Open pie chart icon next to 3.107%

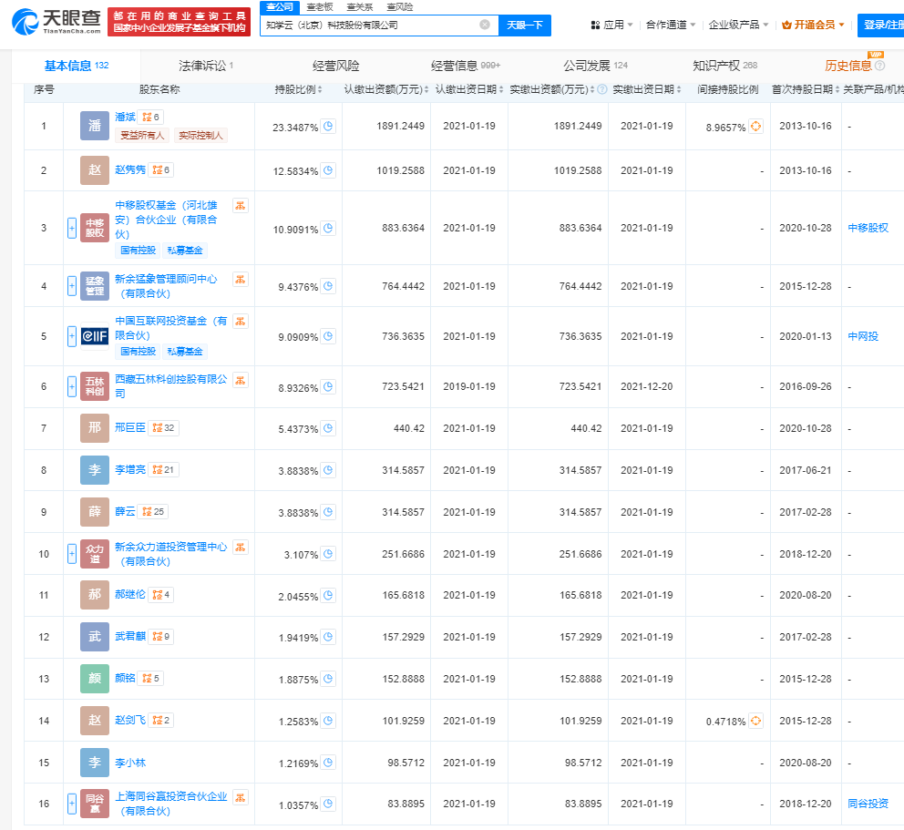coord(328,554)
